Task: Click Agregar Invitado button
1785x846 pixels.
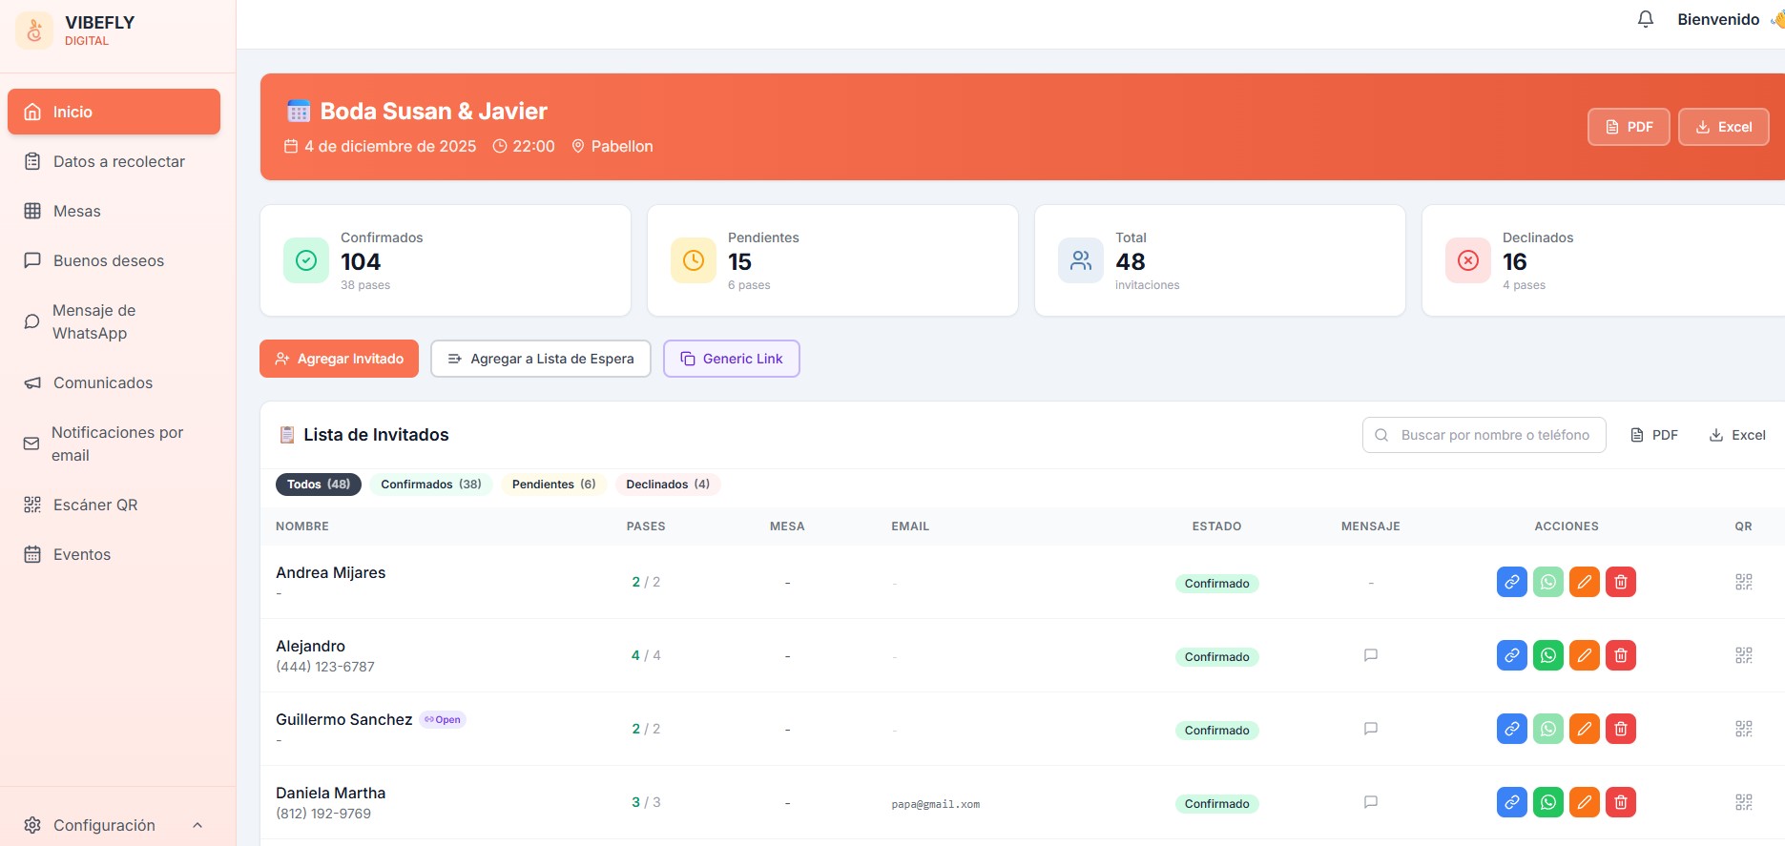Action: click(x=339, y=359)
